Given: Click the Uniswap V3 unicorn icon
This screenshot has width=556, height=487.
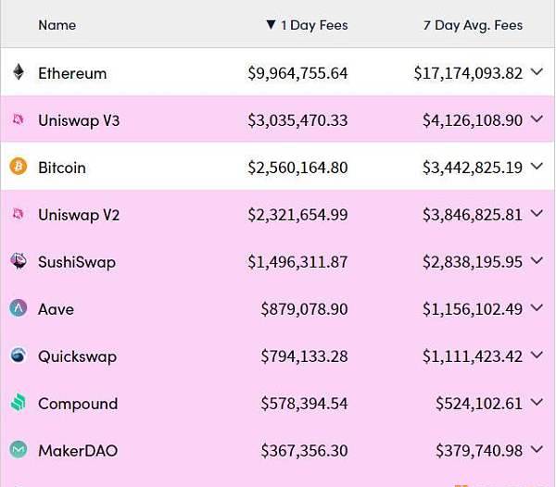Looking at the screenshot, I should click(x=19, y=119).
